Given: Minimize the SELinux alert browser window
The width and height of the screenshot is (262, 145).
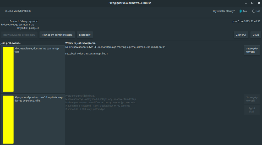Looking at the screenshot, I should 245,3.
